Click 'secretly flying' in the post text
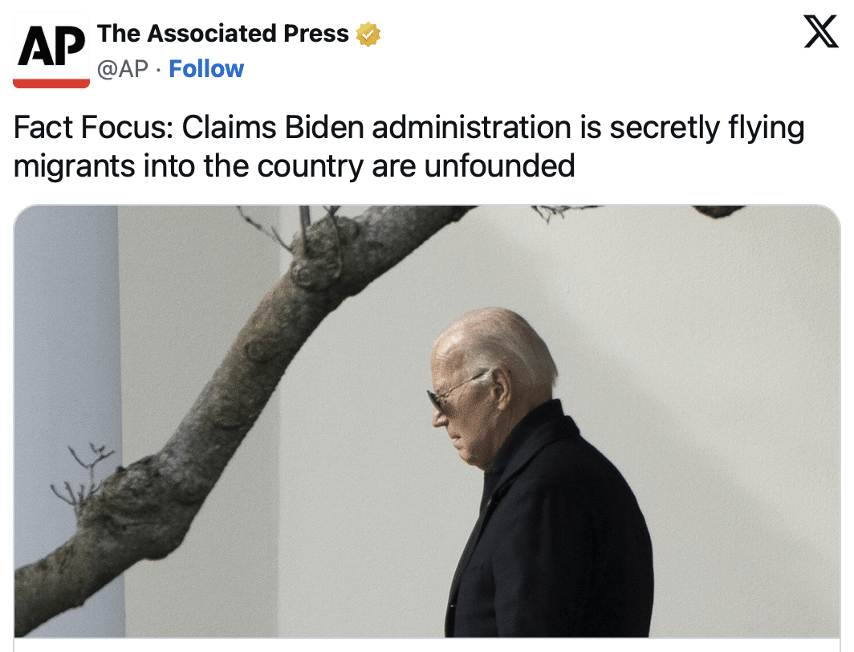 (x=707, y=128)
